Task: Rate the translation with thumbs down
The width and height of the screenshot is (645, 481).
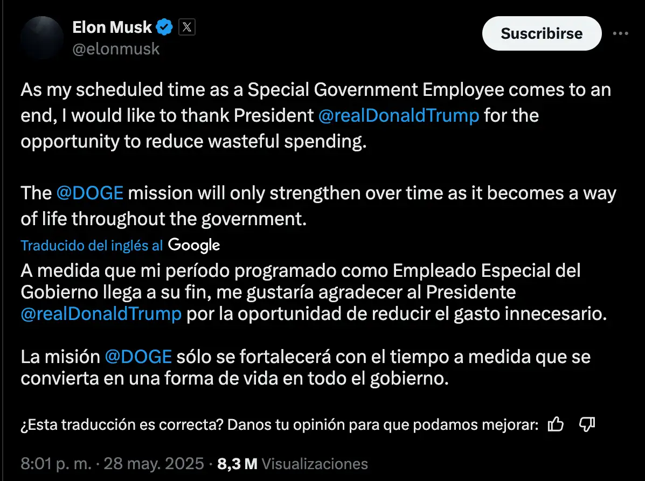Action: click(586, 424)
